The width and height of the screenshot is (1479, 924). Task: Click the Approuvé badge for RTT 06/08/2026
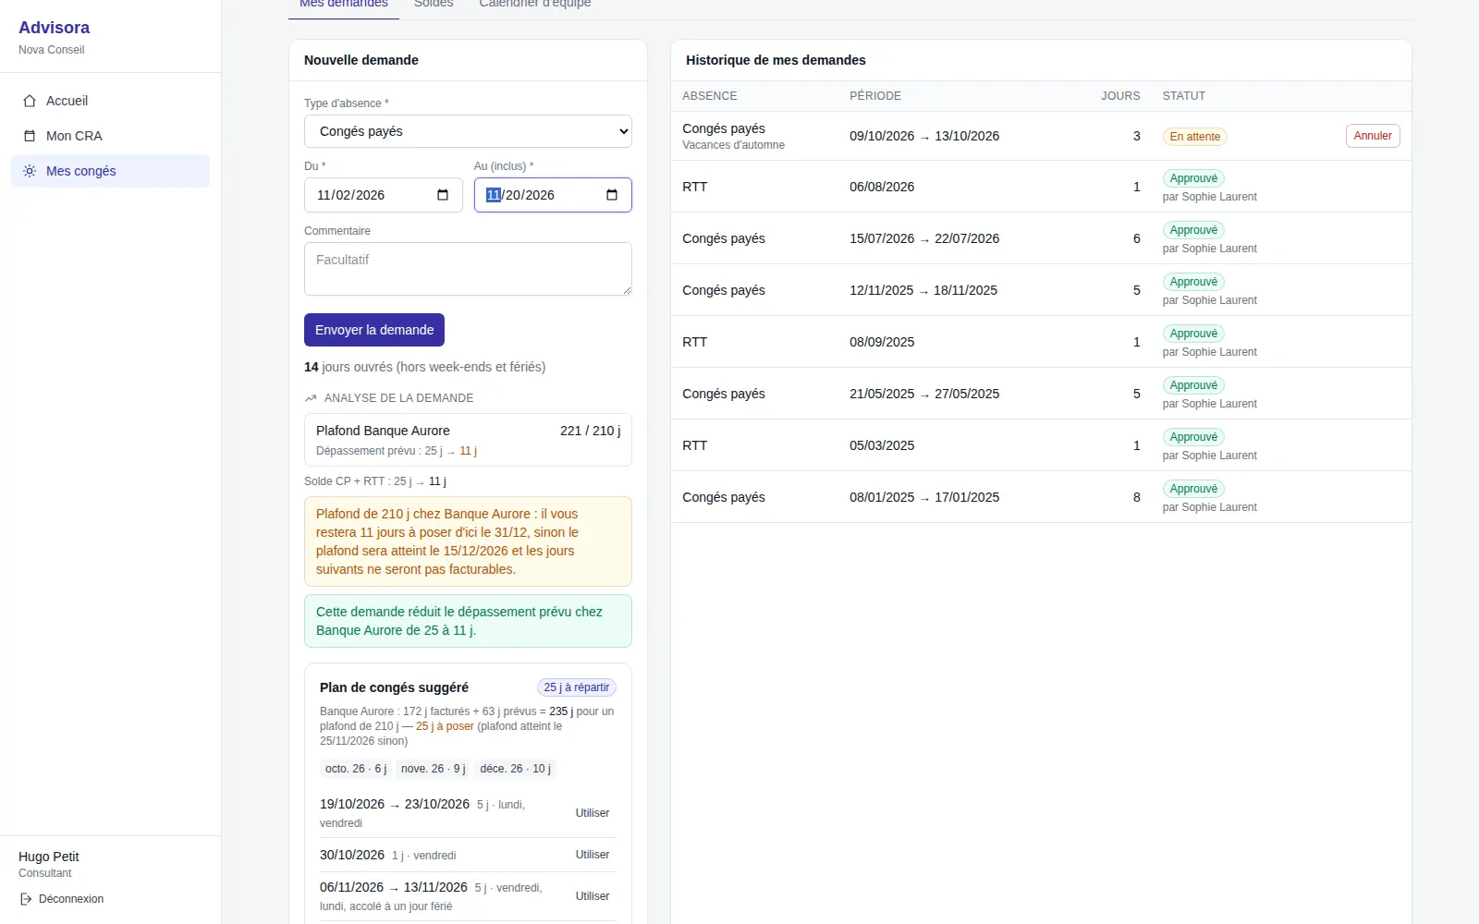pyautogui.click(x=1193, y=178)
